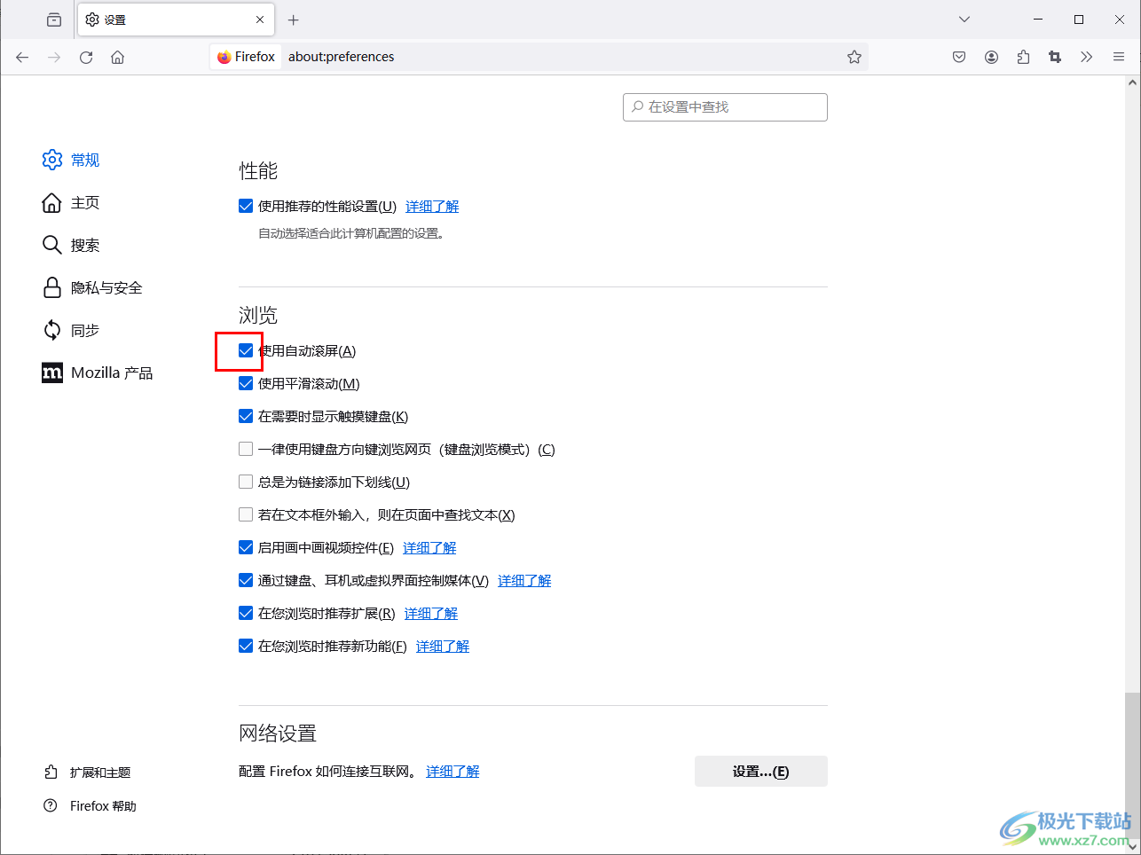This screenshot has height=855, width=1141.
Task: Open the 搜索 settings category
Action: 71,245
